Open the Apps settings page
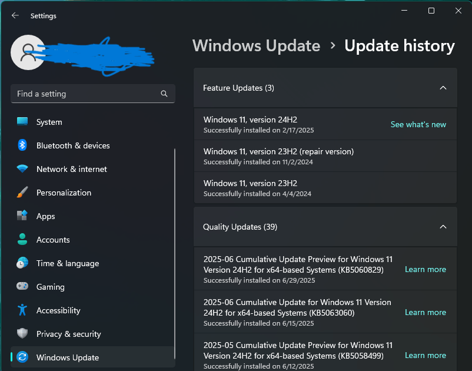Viewport: 472px width, 371px height. point(93,216)
